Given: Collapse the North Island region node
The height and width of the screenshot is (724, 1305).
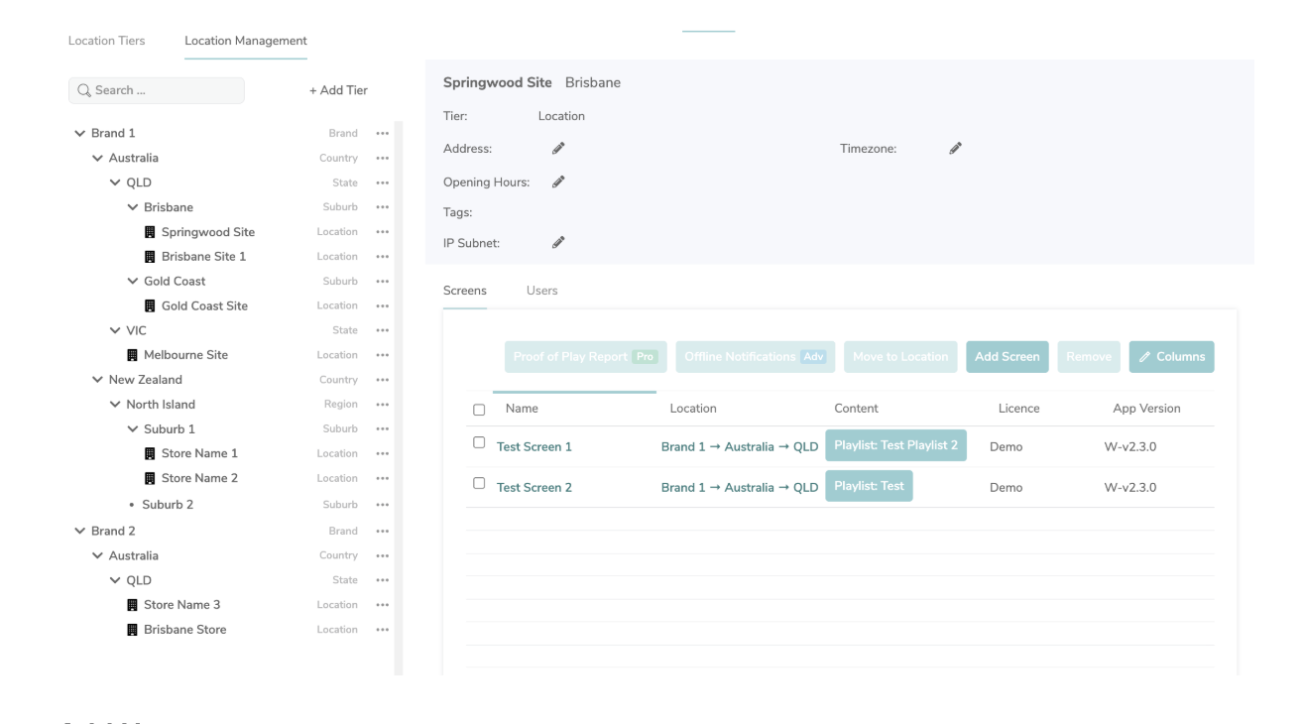Looking at the screenshot, I should click(115, 405).
